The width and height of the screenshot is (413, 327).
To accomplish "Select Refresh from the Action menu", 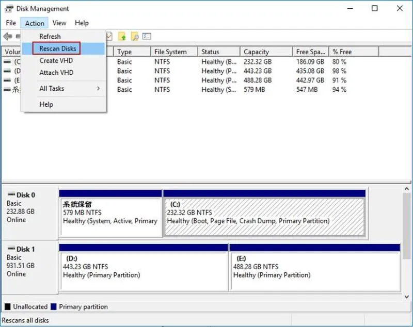I will 50,36.
